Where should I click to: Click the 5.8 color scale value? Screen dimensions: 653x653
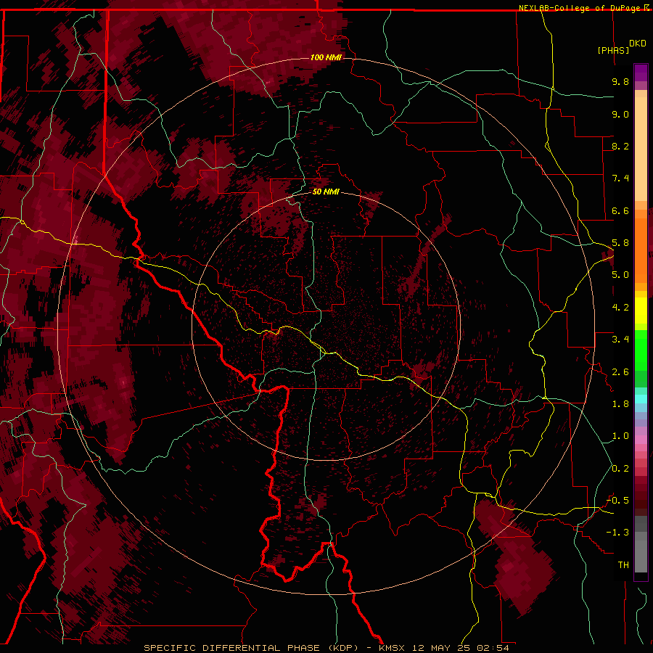(x=620, y=243)
